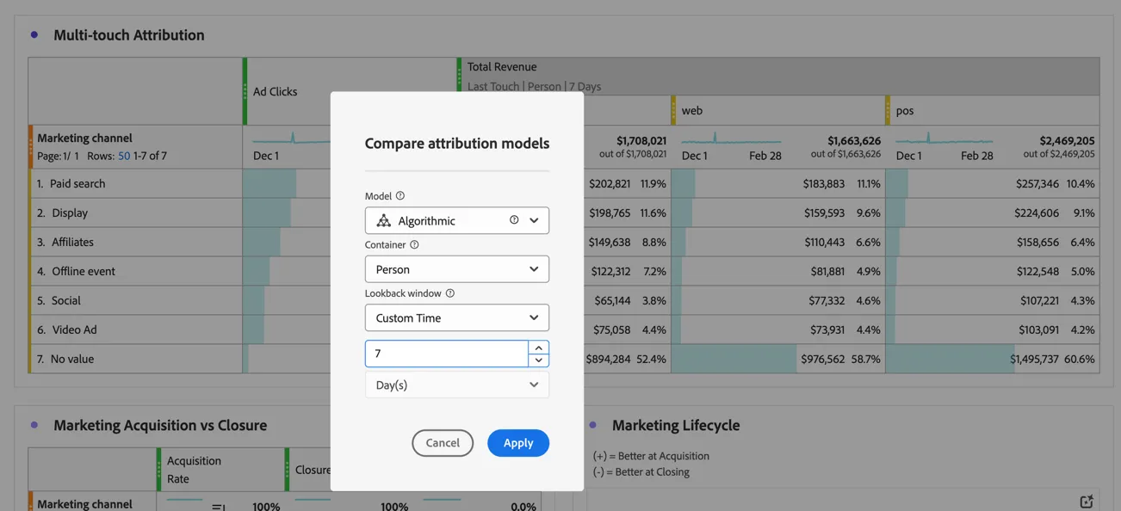Click the Container help info icon
Screen dimensions: 1121x511
coord(414,245)
